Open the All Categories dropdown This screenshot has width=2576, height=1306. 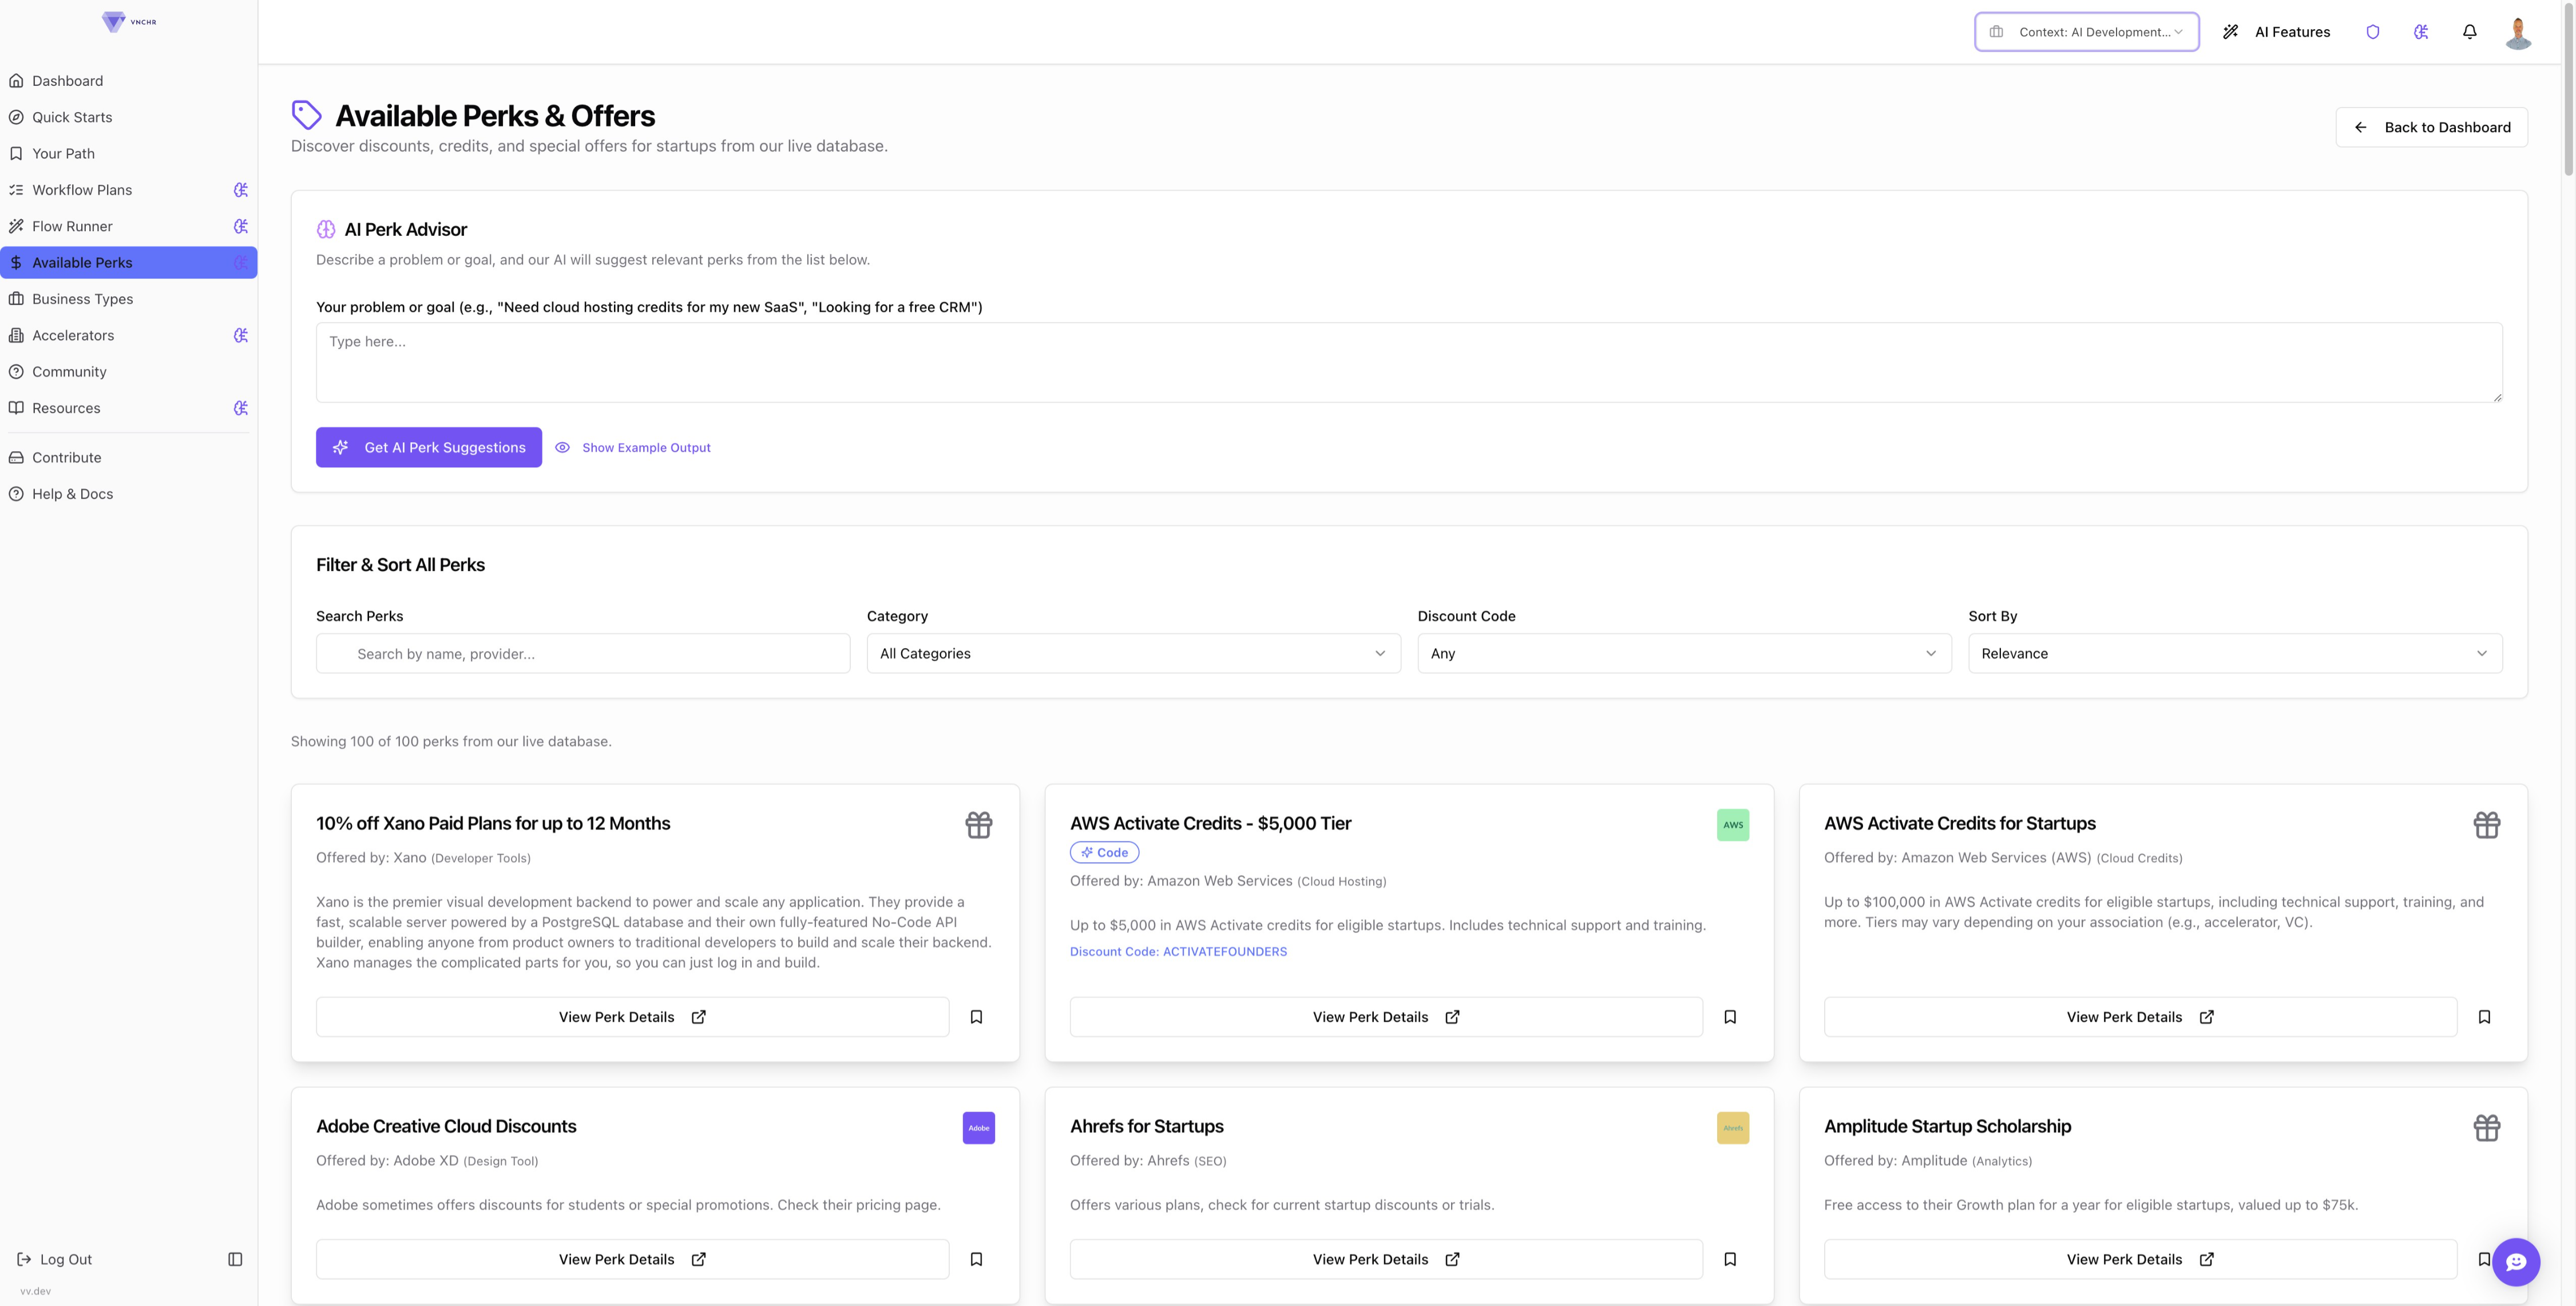pos(1133,653)
